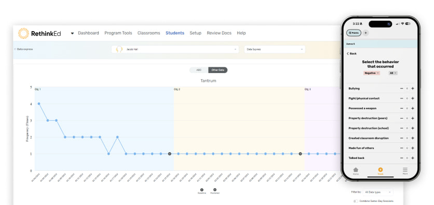Increase Bullying count with plus icon
Image resolution: width=434 pixels, height=205 pixels.
tap(412, 89)
